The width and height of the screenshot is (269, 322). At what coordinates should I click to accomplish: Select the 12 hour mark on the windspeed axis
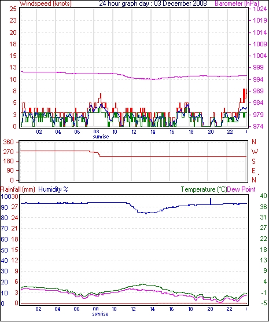134,131
